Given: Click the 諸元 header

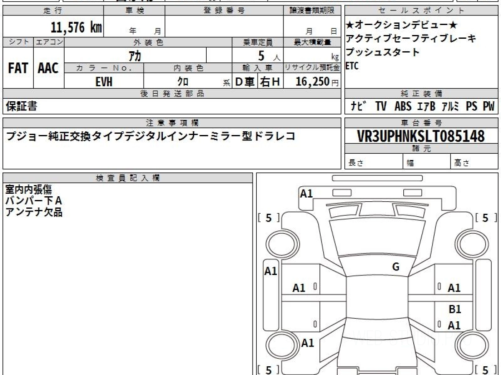Looking at the screenshot, I should pos(422,149).
